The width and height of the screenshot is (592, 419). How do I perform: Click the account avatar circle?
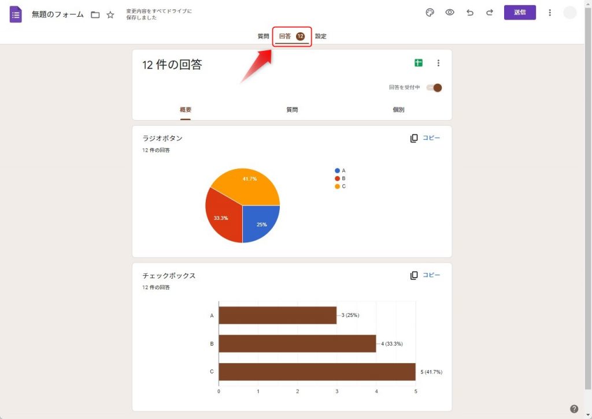click(569, 13)
